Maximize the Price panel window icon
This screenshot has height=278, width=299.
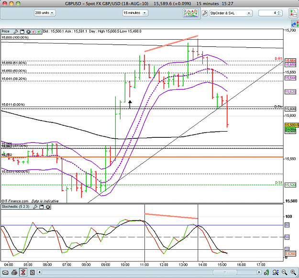click(22, 32)
